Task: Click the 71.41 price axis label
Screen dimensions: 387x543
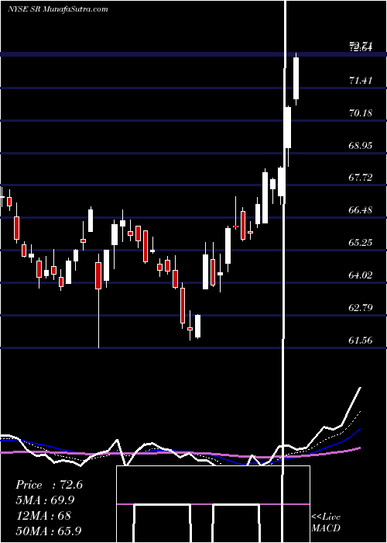Action: 361,81
